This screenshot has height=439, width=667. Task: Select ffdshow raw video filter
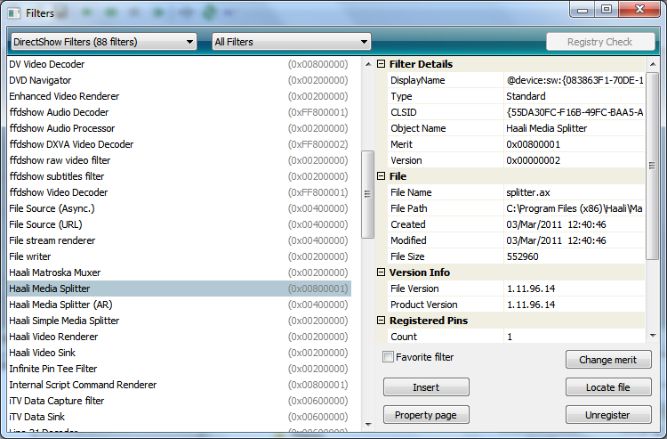pyautogui.click(x=179, y=160)
